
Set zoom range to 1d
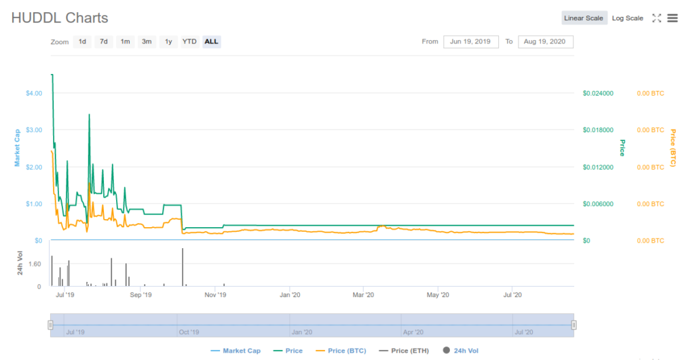82,41
